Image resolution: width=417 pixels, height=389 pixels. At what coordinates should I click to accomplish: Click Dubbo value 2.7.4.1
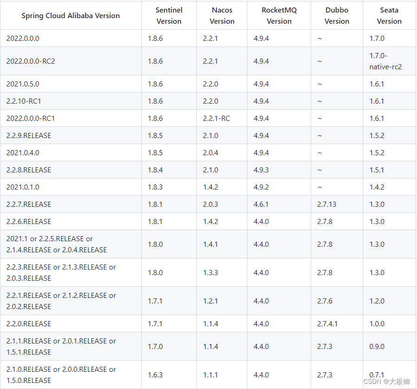tap(327, 324)
